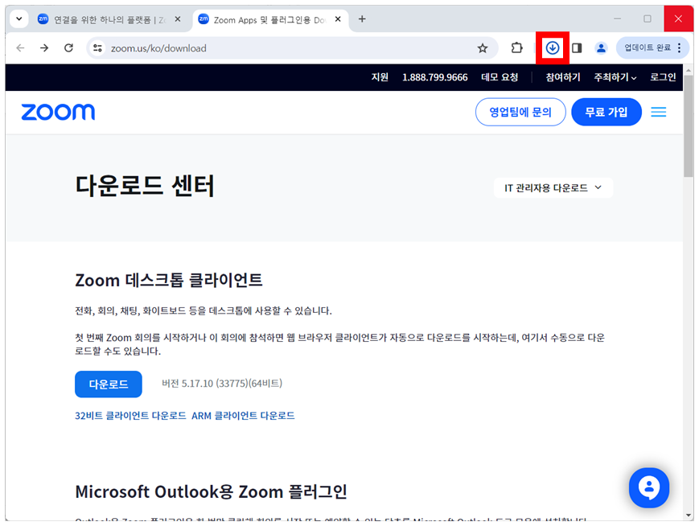Click 32비트 클라이언트 다운로드 link

coord(130,416)
